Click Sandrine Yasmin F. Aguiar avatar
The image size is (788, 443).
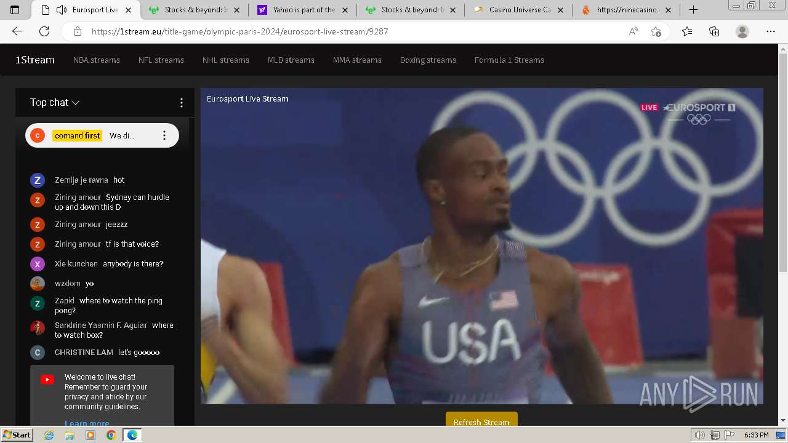click(38, 328)
